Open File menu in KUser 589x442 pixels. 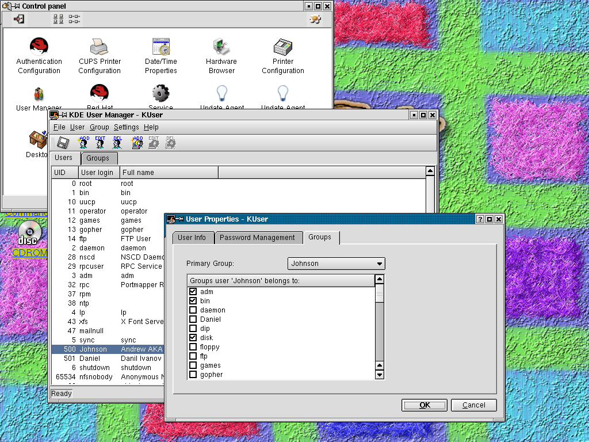click(59, 127)
